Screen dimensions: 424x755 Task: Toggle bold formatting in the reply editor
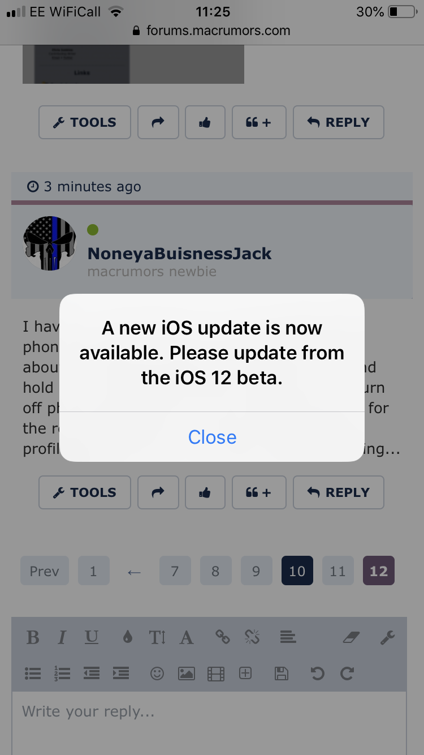click(33, 638)
